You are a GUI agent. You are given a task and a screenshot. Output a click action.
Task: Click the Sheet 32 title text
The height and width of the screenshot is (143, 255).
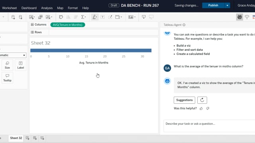coord(41,43)
